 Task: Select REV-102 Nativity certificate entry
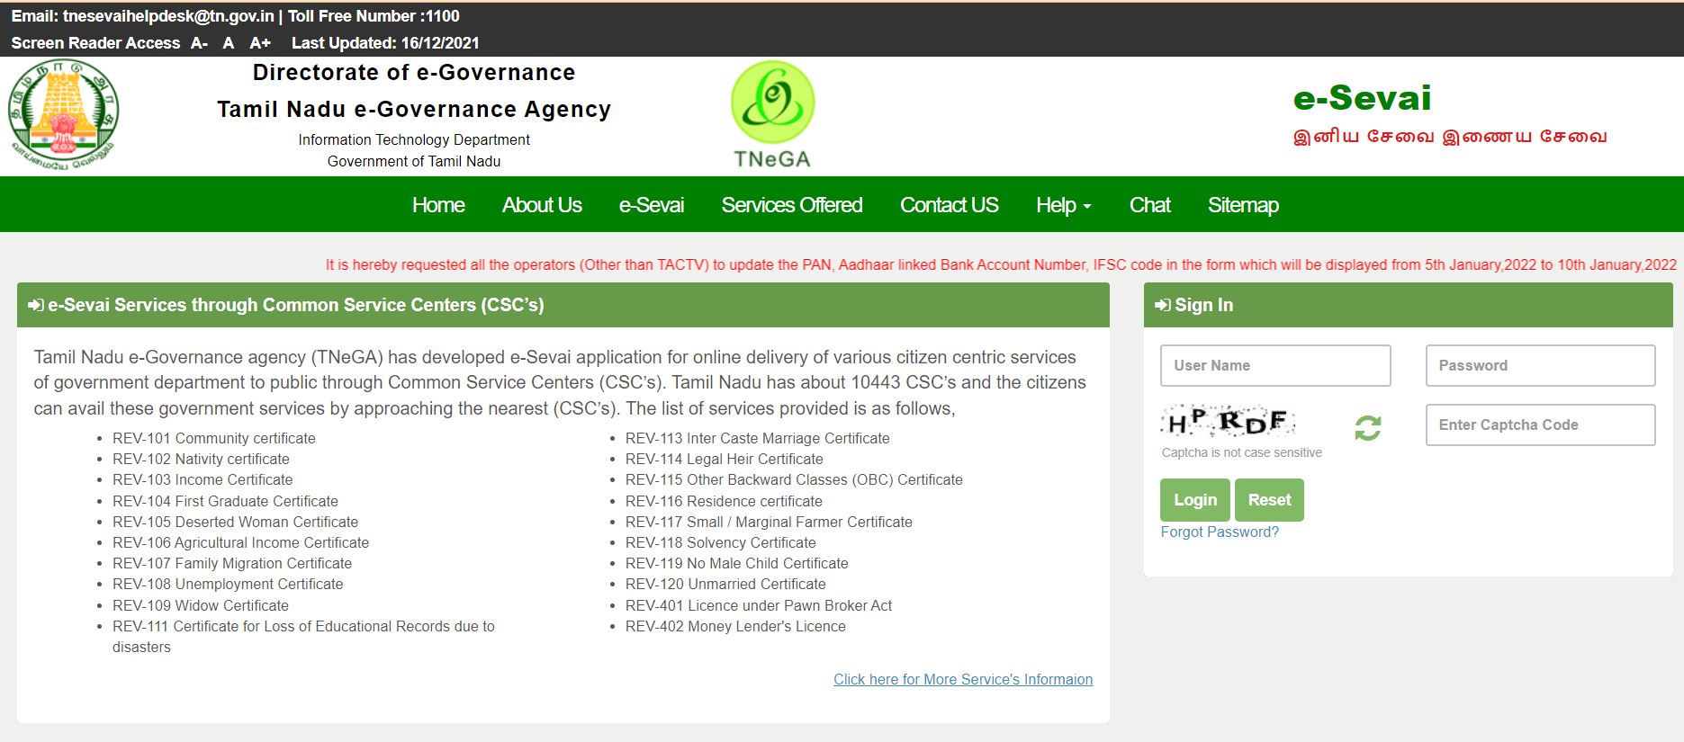click(201, 459)
